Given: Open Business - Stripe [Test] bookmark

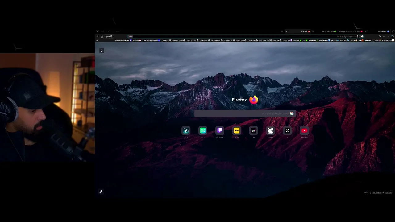Looking at the screenshot, I should click(x=123, y=40).
